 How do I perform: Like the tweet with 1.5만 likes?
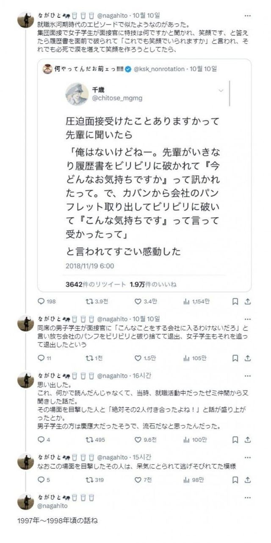(138, 358)
